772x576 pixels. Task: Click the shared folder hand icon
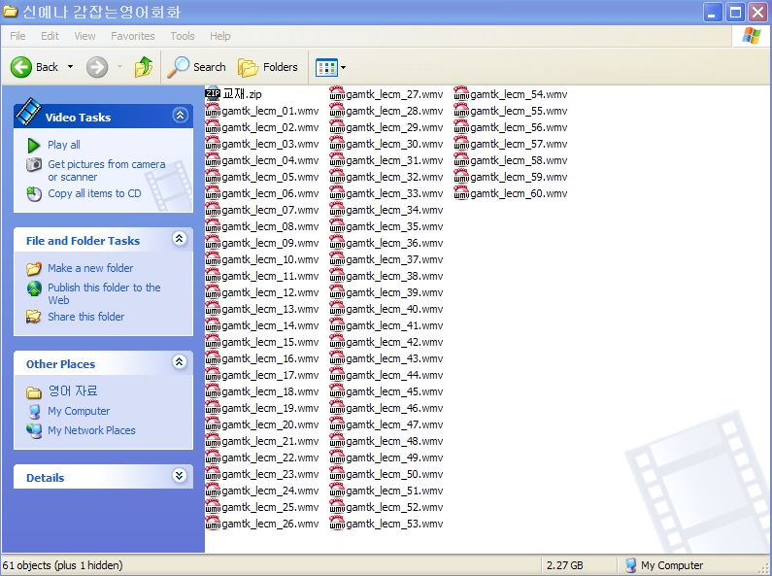tap(33, 317)
